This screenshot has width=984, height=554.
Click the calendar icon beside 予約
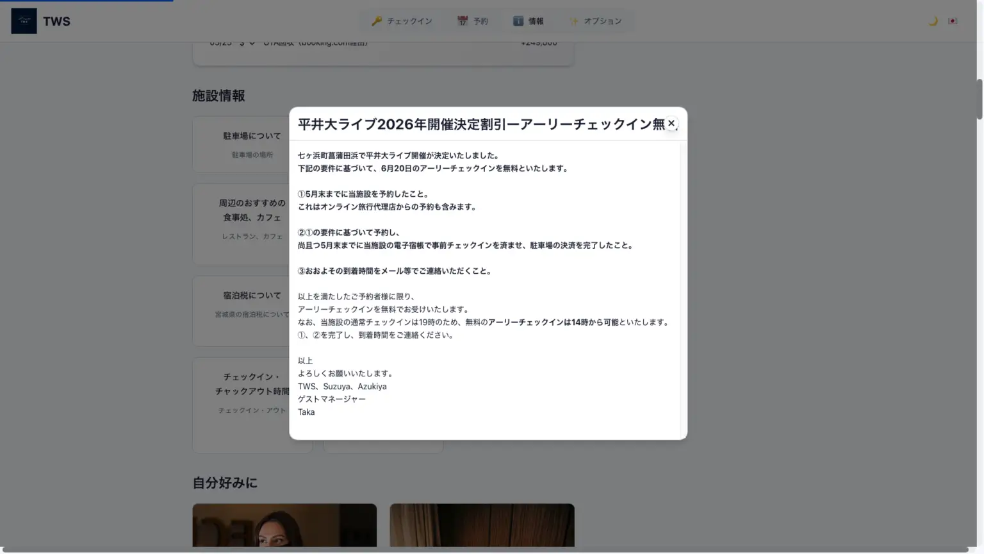click(462, 21)
